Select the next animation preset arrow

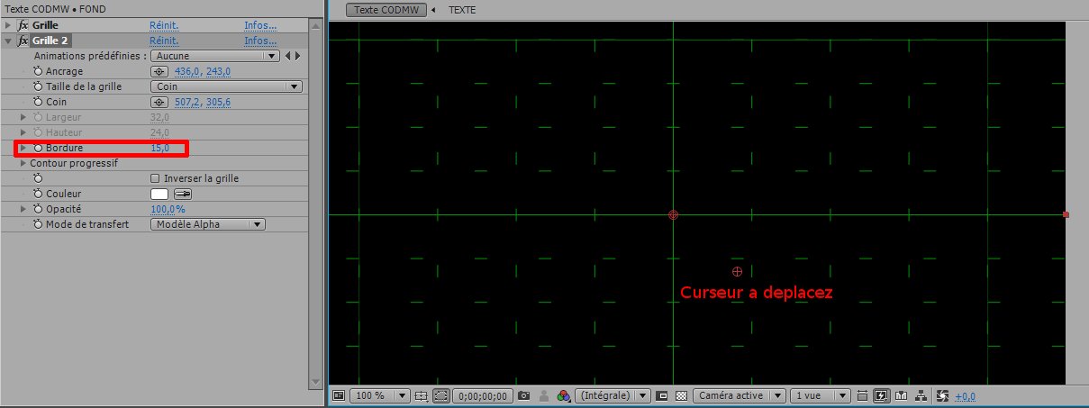[296, 56]
